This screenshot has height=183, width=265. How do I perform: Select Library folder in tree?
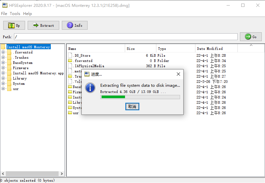click(x=20, y=78)
